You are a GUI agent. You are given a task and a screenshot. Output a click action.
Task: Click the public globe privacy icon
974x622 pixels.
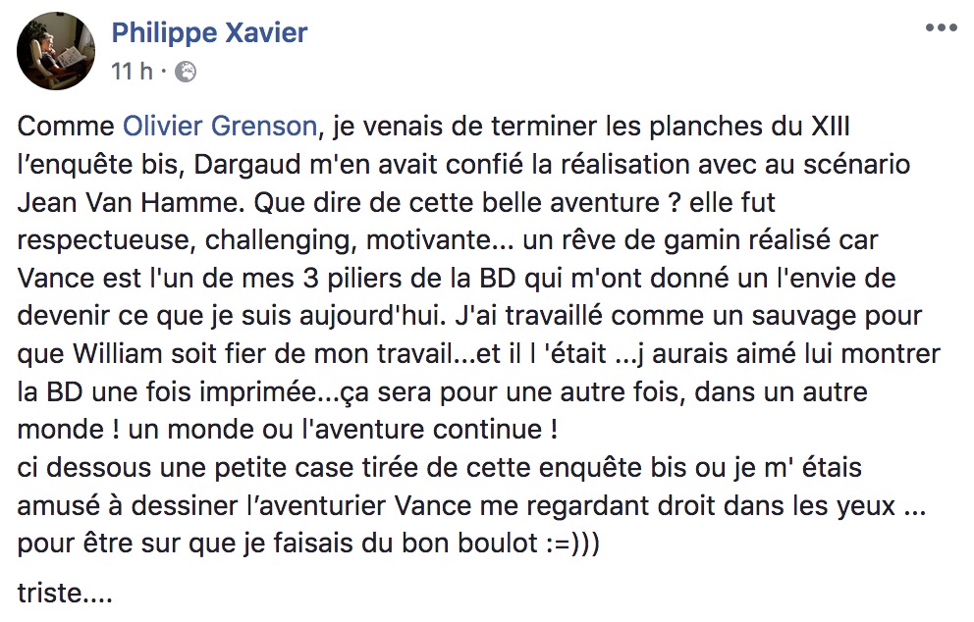tap(185, 72)
